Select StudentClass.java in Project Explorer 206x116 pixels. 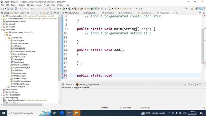tap(20, 79)
